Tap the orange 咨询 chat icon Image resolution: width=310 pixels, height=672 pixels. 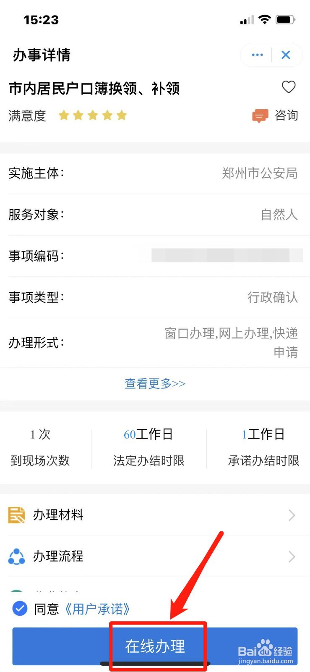pos(260,115)
